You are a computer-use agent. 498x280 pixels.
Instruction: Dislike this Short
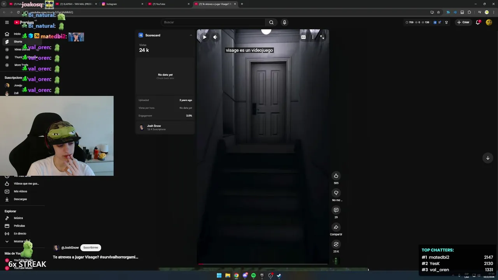(336, 193)
